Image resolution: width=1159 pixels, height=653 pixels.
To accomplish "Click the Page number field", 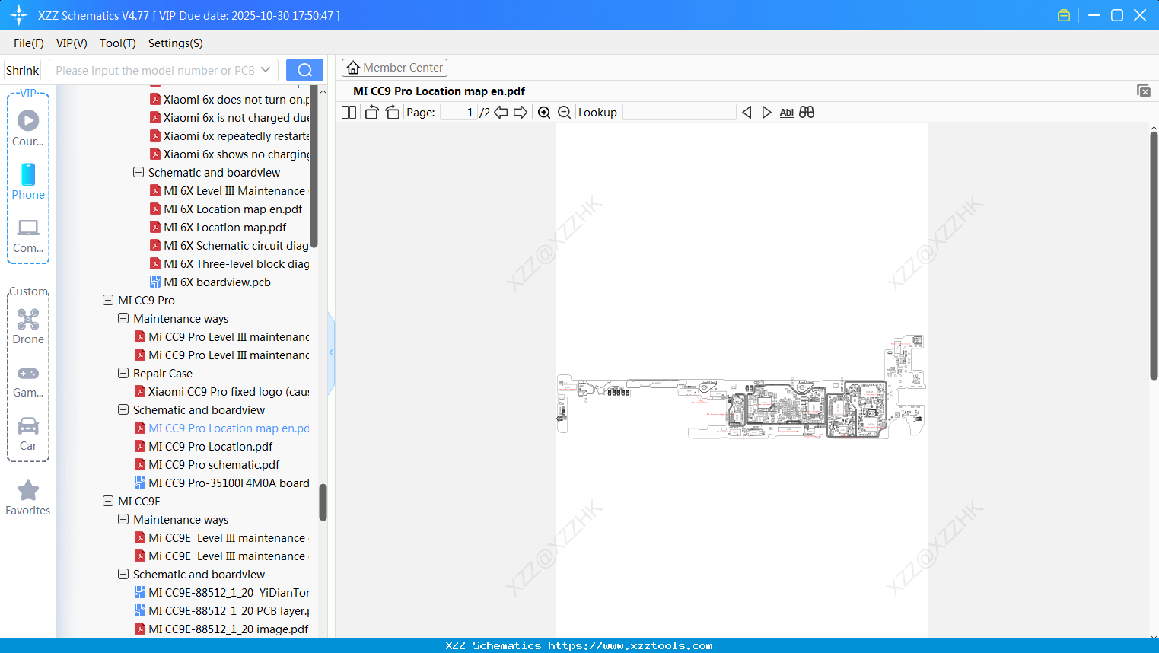I will pyautogui.click(x=458, y=113).
